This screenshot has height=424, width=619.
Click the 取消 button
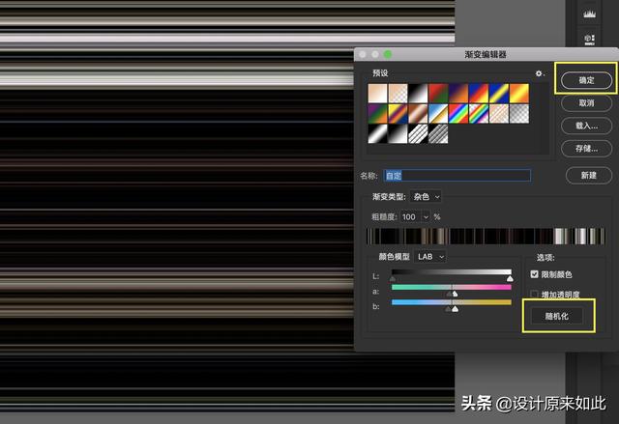(x=586, y=103)
